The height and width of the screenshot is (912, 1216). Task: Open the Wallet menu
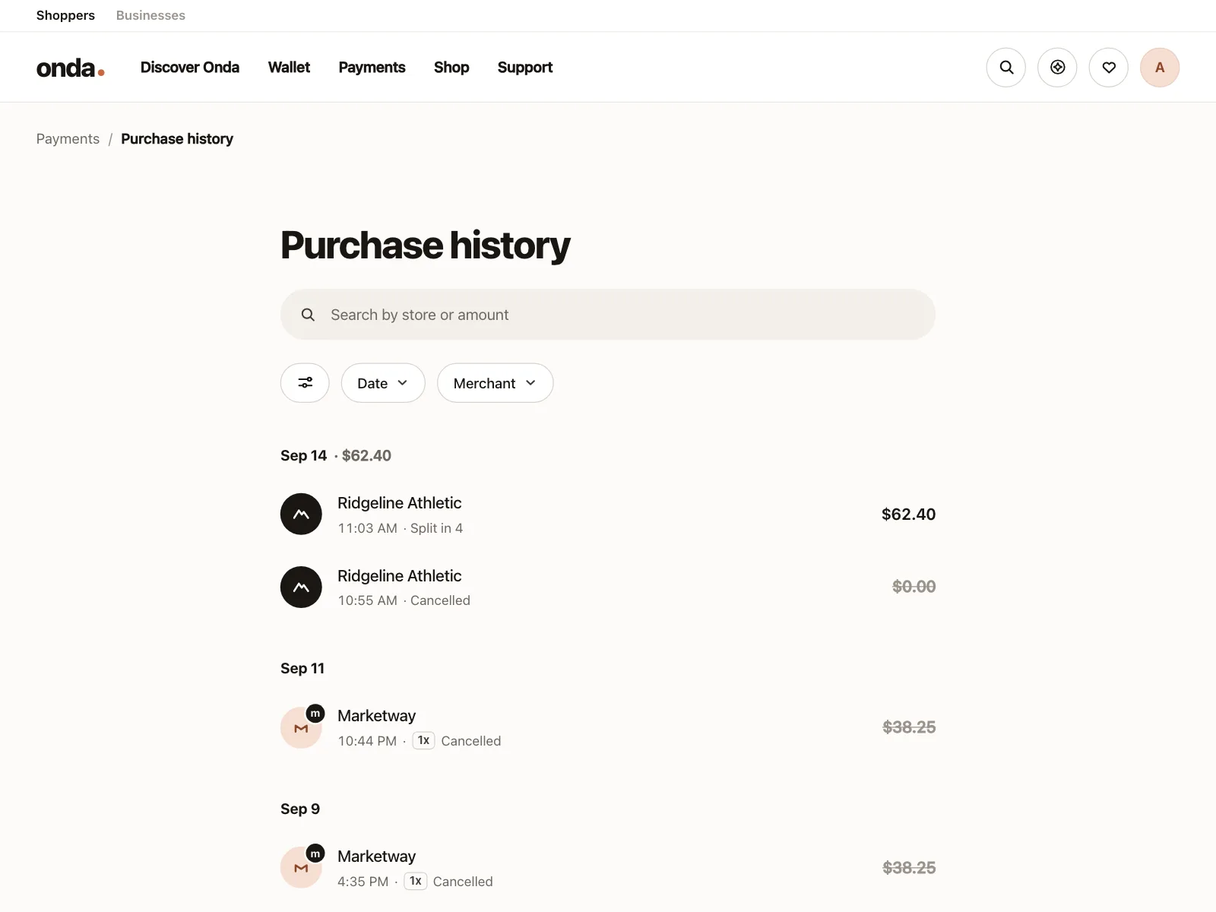(289, 68)
